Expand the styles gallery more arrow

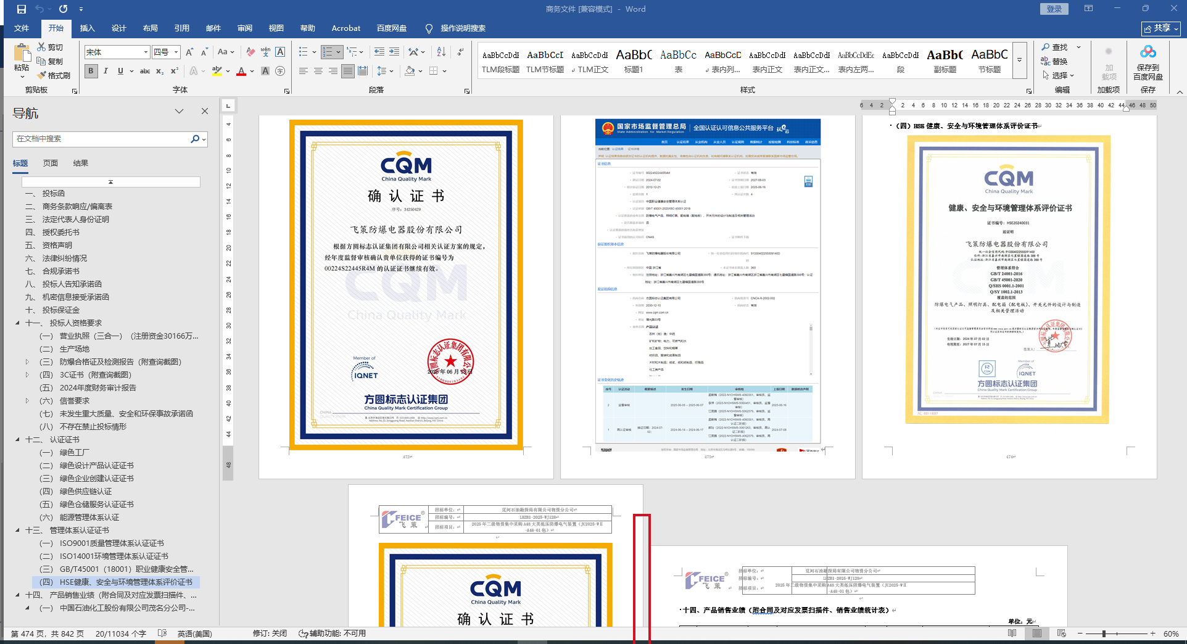(1019, 60)
